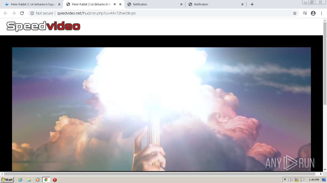Select the Chrome taskbar button
The width and height of the screenshot is (327, 183).
[x=46, y=180]
